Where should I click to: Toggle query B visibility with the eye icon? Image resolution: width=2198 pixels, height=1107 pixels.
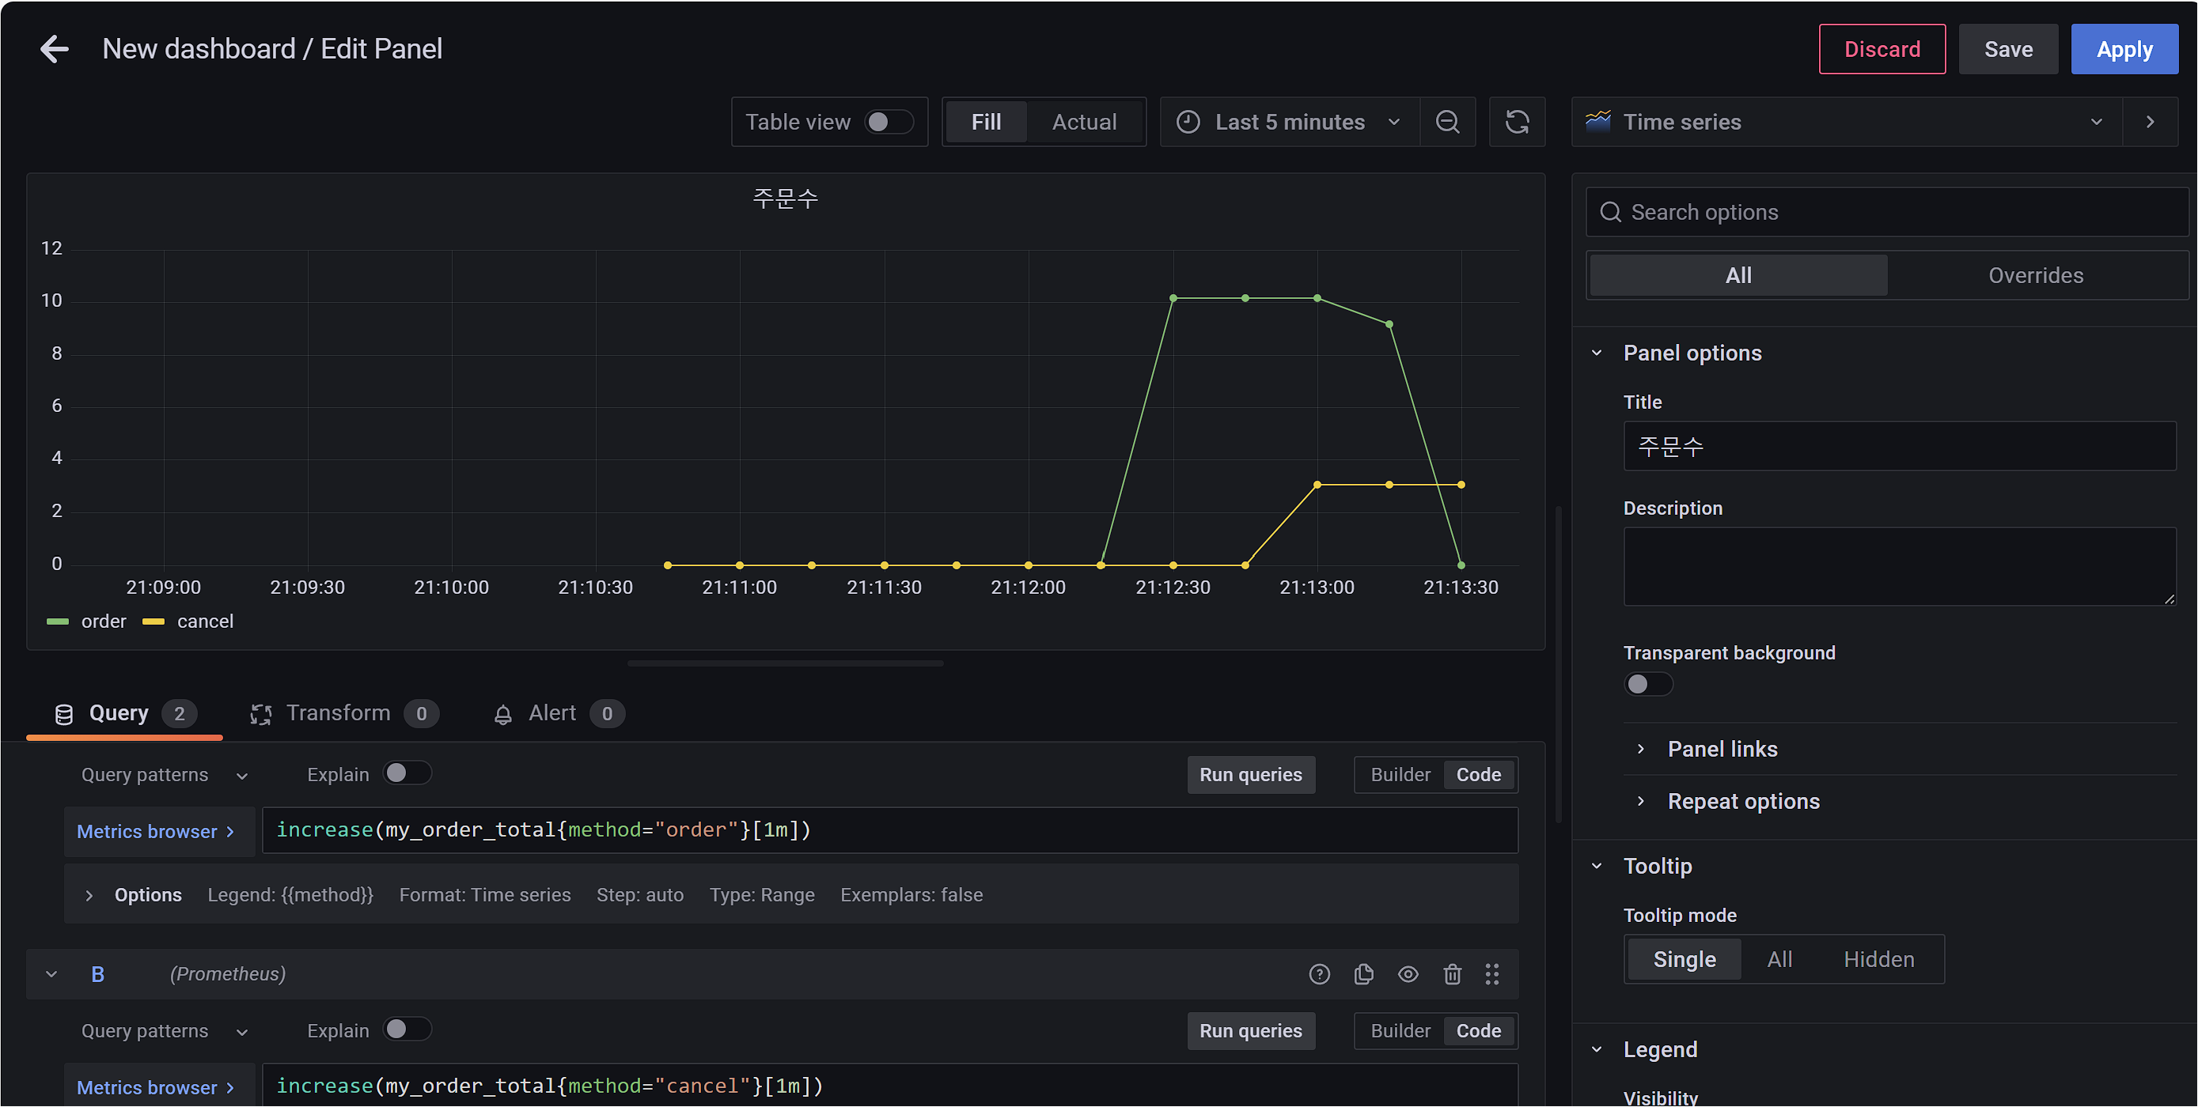(x=1408, y=974)
